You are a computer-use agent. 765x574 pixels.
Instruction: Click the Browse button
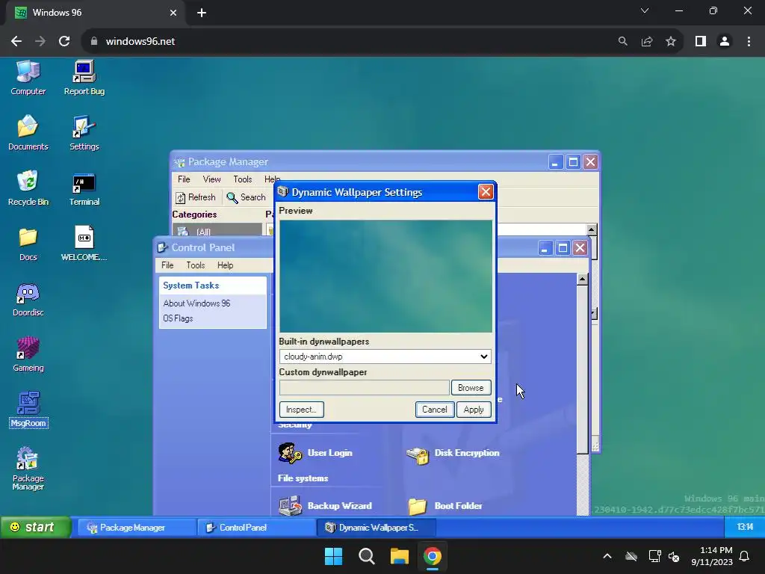471,388
